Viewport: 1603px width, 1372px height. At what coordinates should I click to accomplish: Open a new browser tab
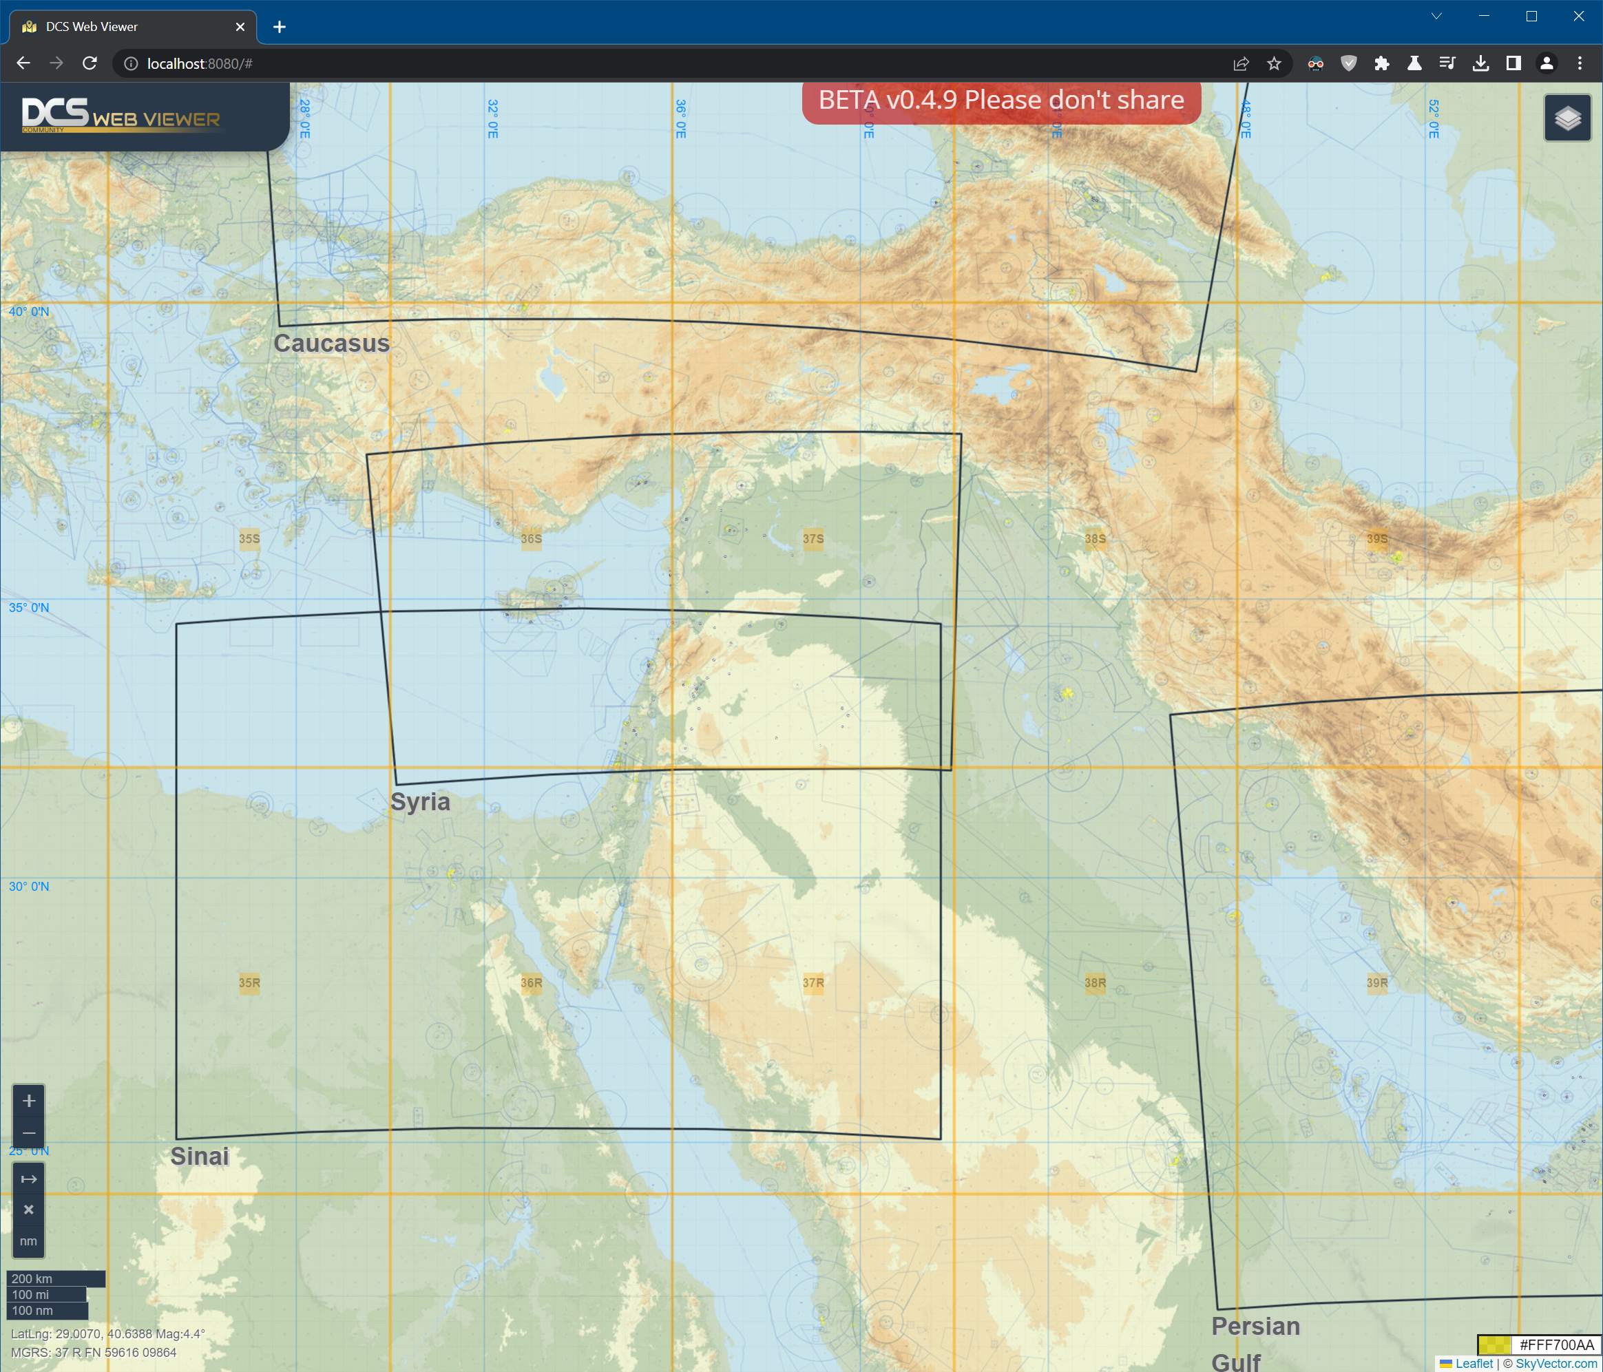280,27
